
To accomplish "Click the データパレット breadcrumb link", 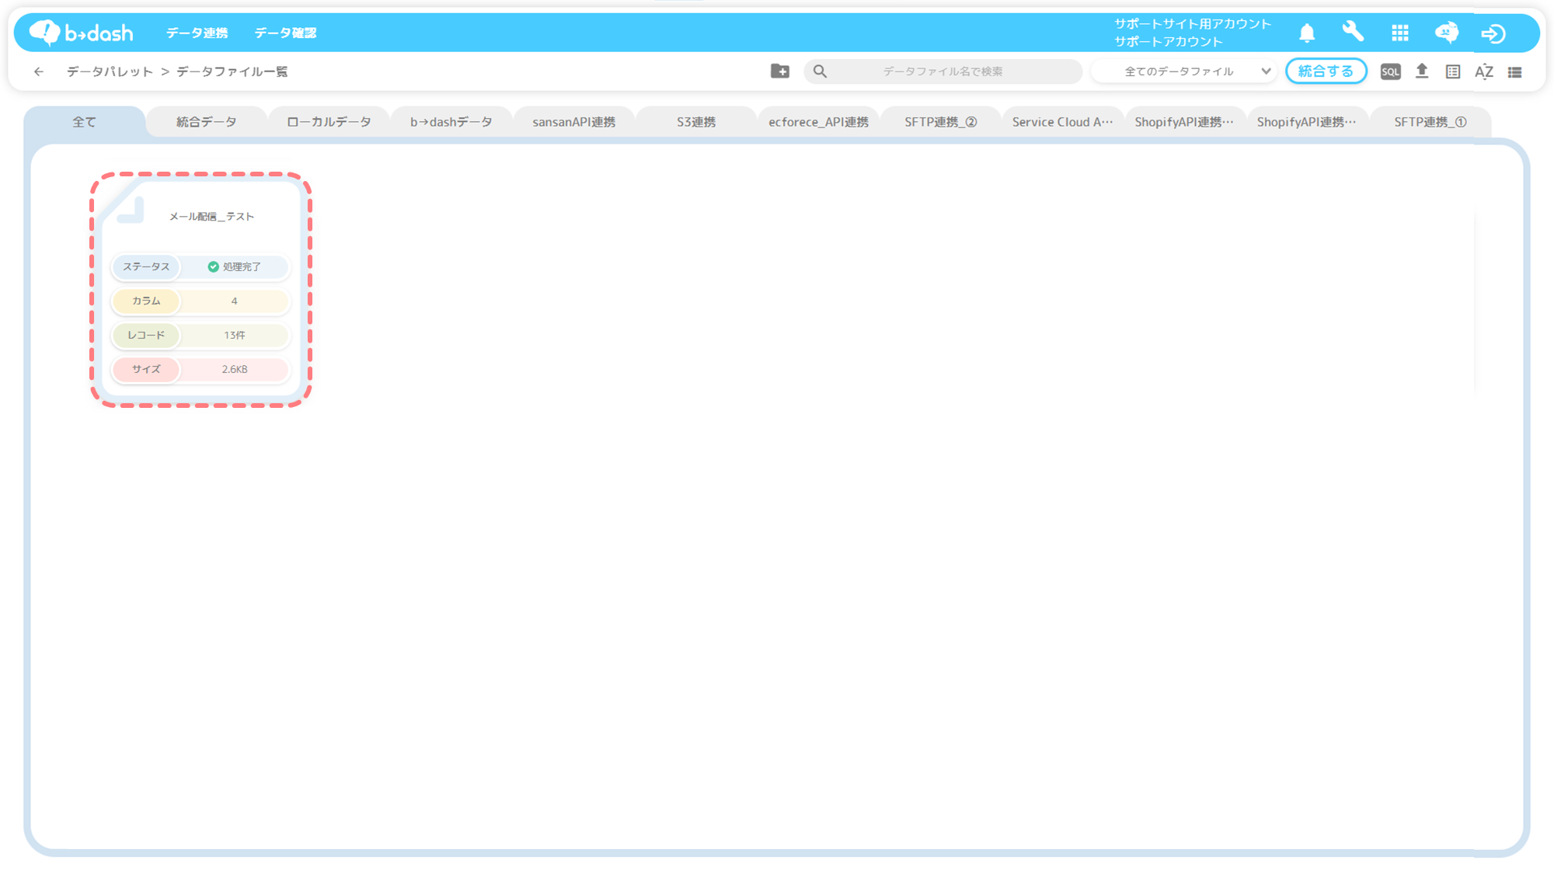I will 110,71.
